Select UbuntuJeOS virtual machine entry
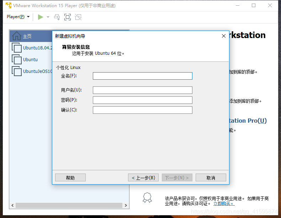281x218 pixels. pyautogui.click(x=31, y=71)
